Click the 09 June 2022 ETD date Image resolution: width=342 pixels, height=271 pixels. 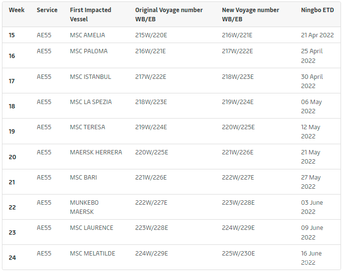tap(312, 232)
